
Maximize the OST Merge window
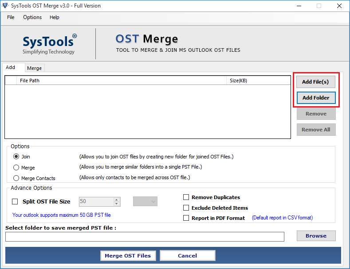pos(319,6)
